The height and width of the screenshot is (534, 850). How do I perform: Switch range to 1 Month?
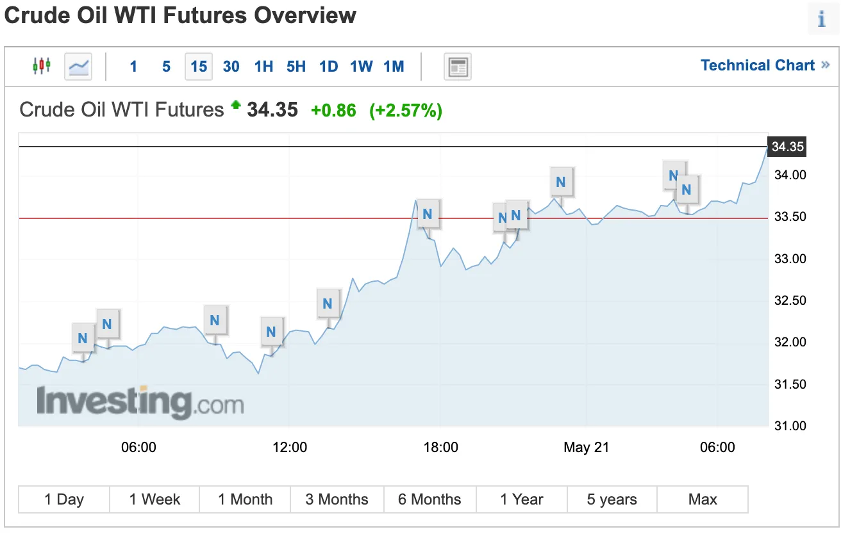[x=245, y=499]
